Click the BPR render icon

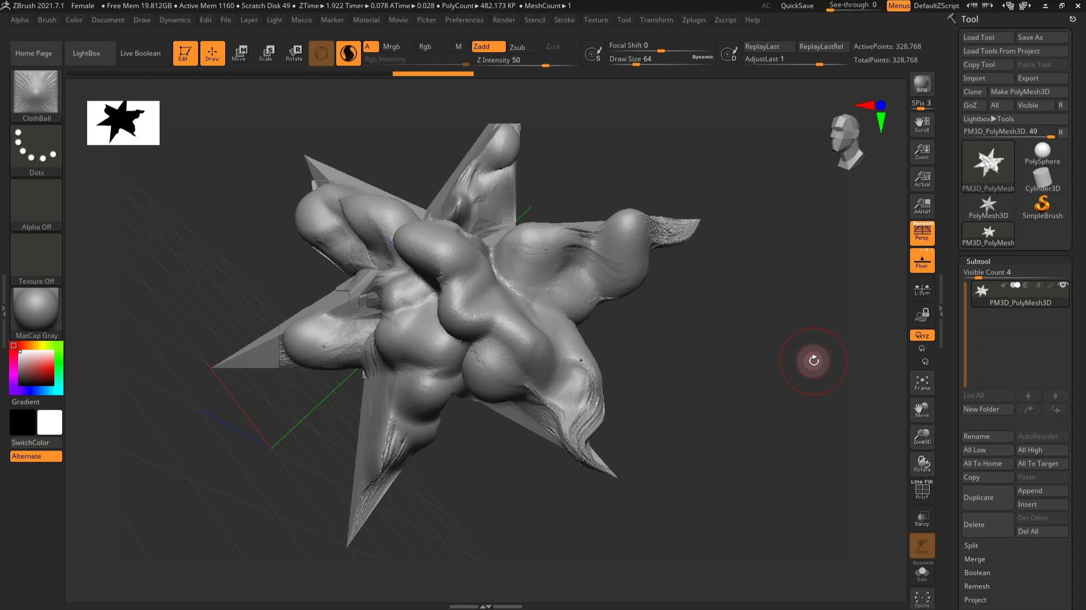pos(922,84)
